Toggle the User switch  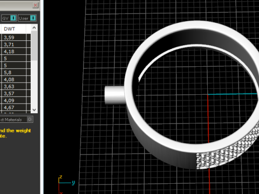coord(33,18)
